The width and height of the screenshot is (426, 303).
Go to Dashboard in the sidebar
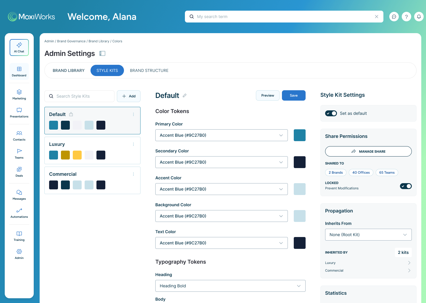19,71
